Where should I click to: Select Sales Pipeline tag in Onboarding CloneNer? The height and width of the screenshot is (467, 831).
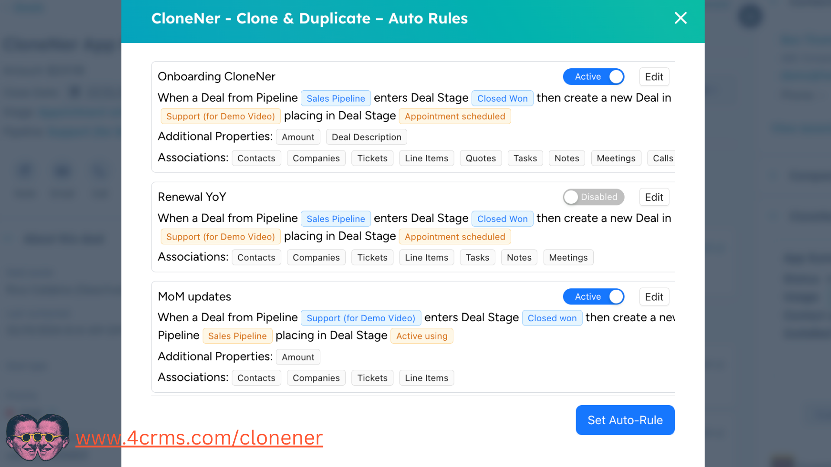(x=335, y=99)
